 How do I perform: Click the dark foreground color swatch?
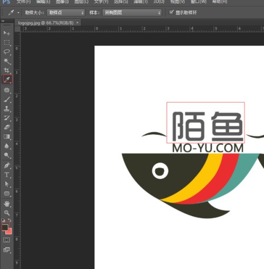point(5,227)
